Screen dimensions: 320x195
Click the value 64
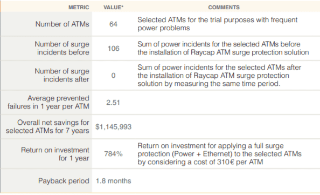coord(113,24)
